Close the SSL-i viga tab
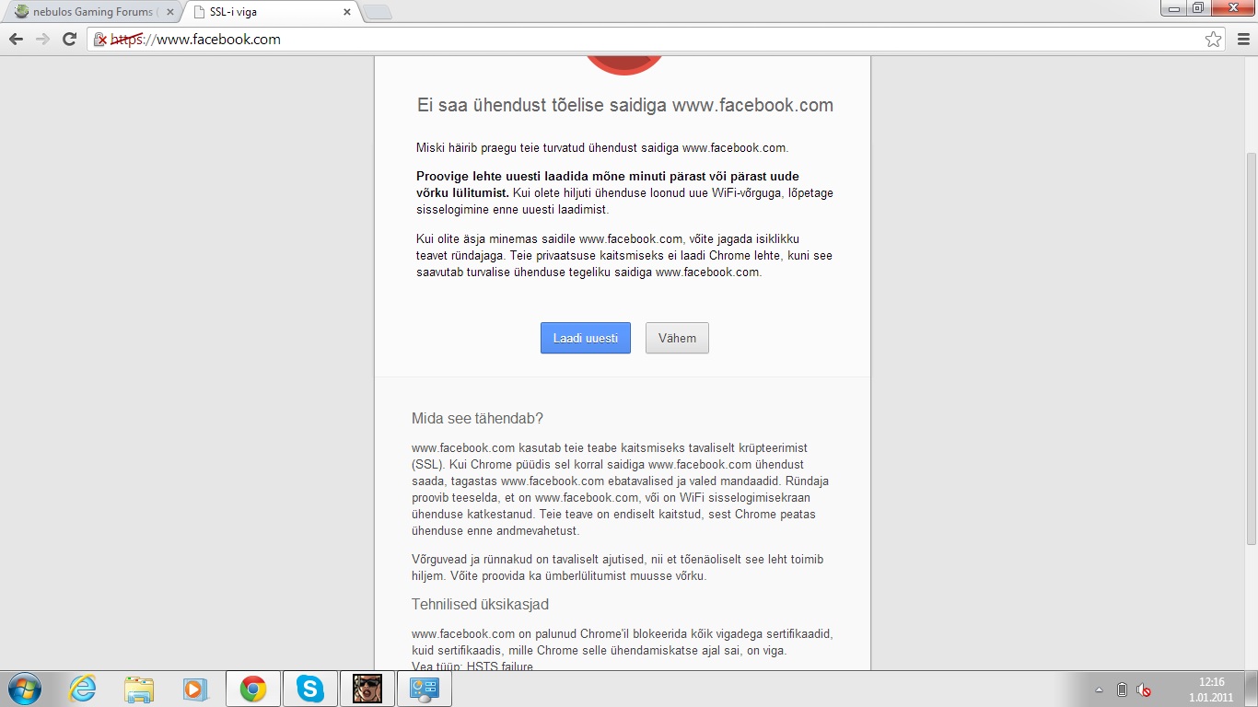Image resolution: width=1258 pixels, height=707 pixels. click(x=347, y=12)
